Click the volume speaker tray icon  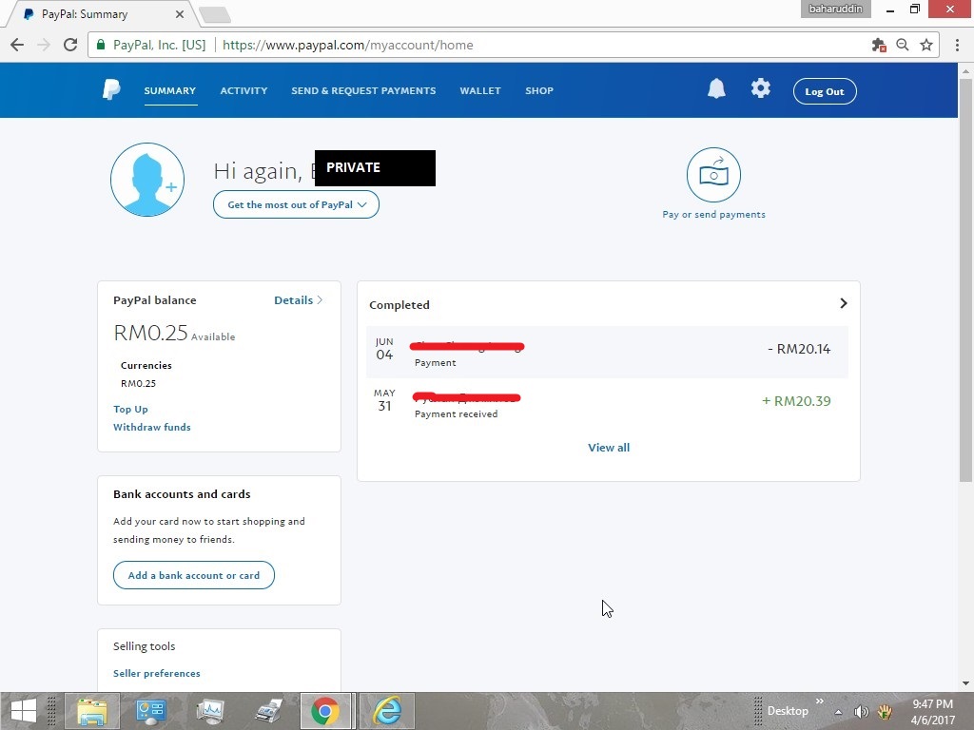coord(861,711)
